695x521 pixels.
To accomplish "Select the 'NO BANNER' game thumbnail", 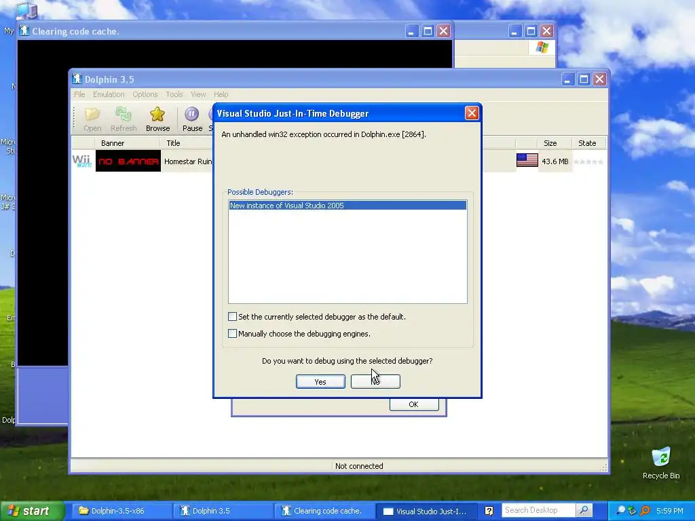I will click(128, 161).
